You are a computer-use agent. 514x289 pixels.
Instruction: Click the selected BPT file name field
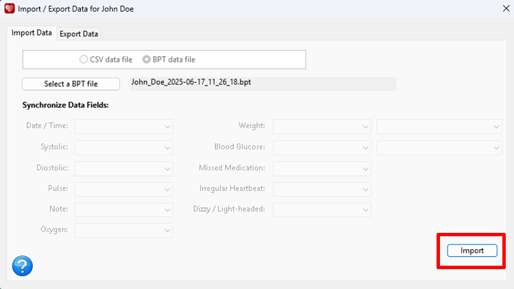point(262,83)
